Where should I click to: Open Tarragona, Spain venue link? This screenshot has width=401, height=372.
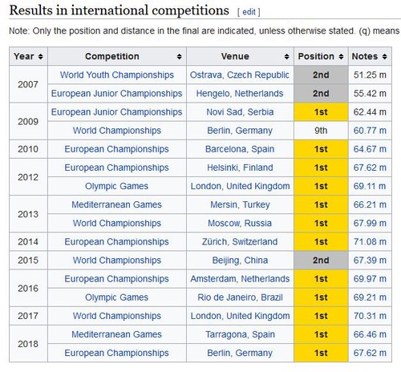coord(240,334)
